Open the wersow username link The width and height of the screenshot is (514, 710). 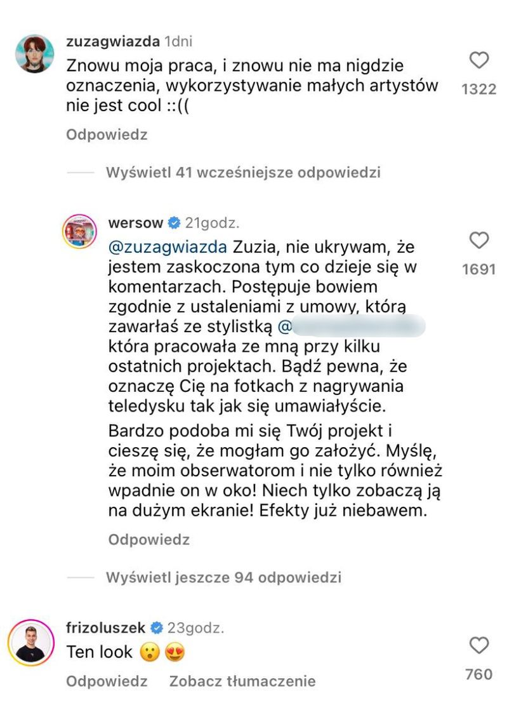tap(136, 223)
